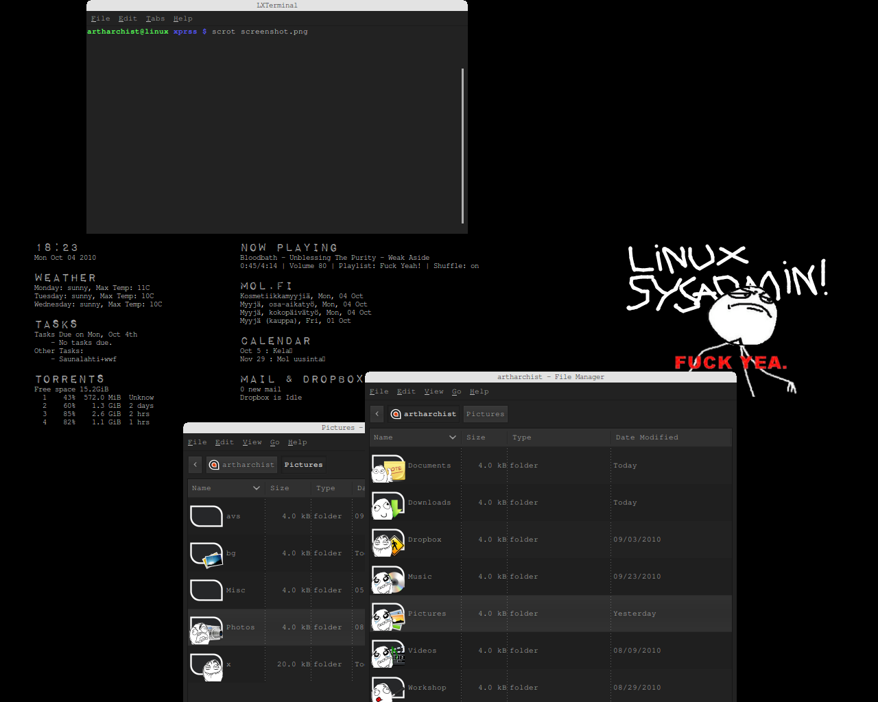Open the Tabs menu in LXTerminal

pos(155,19)
